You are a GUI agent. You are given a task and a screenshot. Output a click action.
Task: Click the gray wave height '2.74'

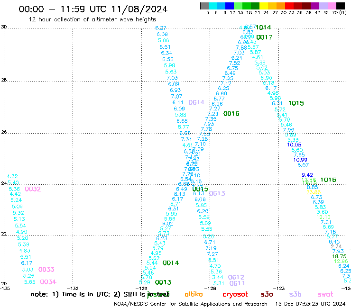click(336, 247)
